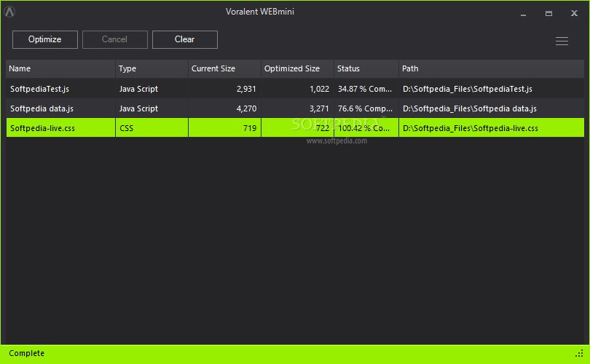This screenshot has width=590, height=364.
Task: Sort by the Status column header
Action: (x=366, y=68)
